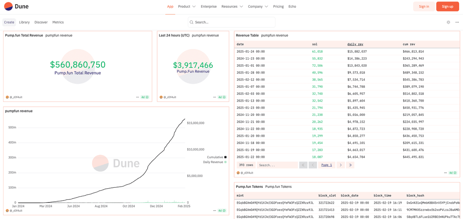Toggle the Cumulative series in chart legend
Screen dimensions: 463x219
[x=216, y=157]
